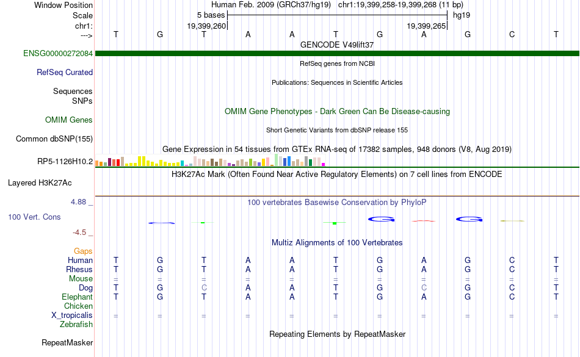Open the GTEx Gene Expression track title
Screen dimensions: 580x357
coord(337,149)
